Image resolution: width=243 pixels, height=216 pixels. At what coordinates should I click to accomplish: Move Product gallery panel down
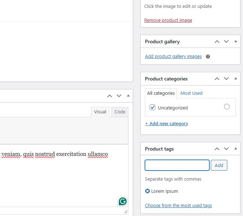click(x=226, y=41)
